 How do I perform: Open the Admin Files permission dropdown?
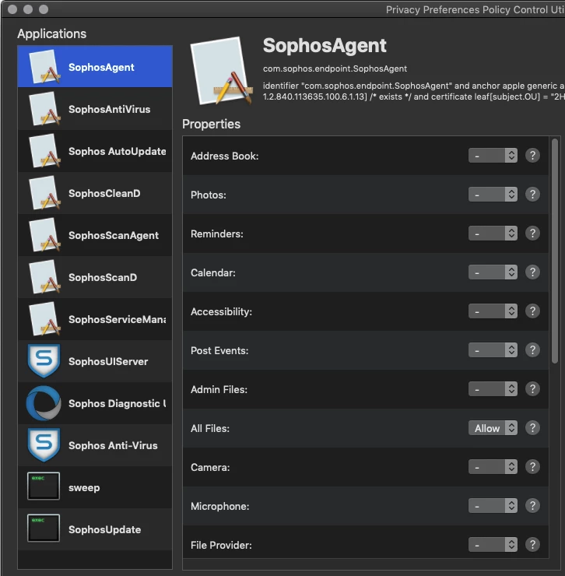(x=493, y=389)
